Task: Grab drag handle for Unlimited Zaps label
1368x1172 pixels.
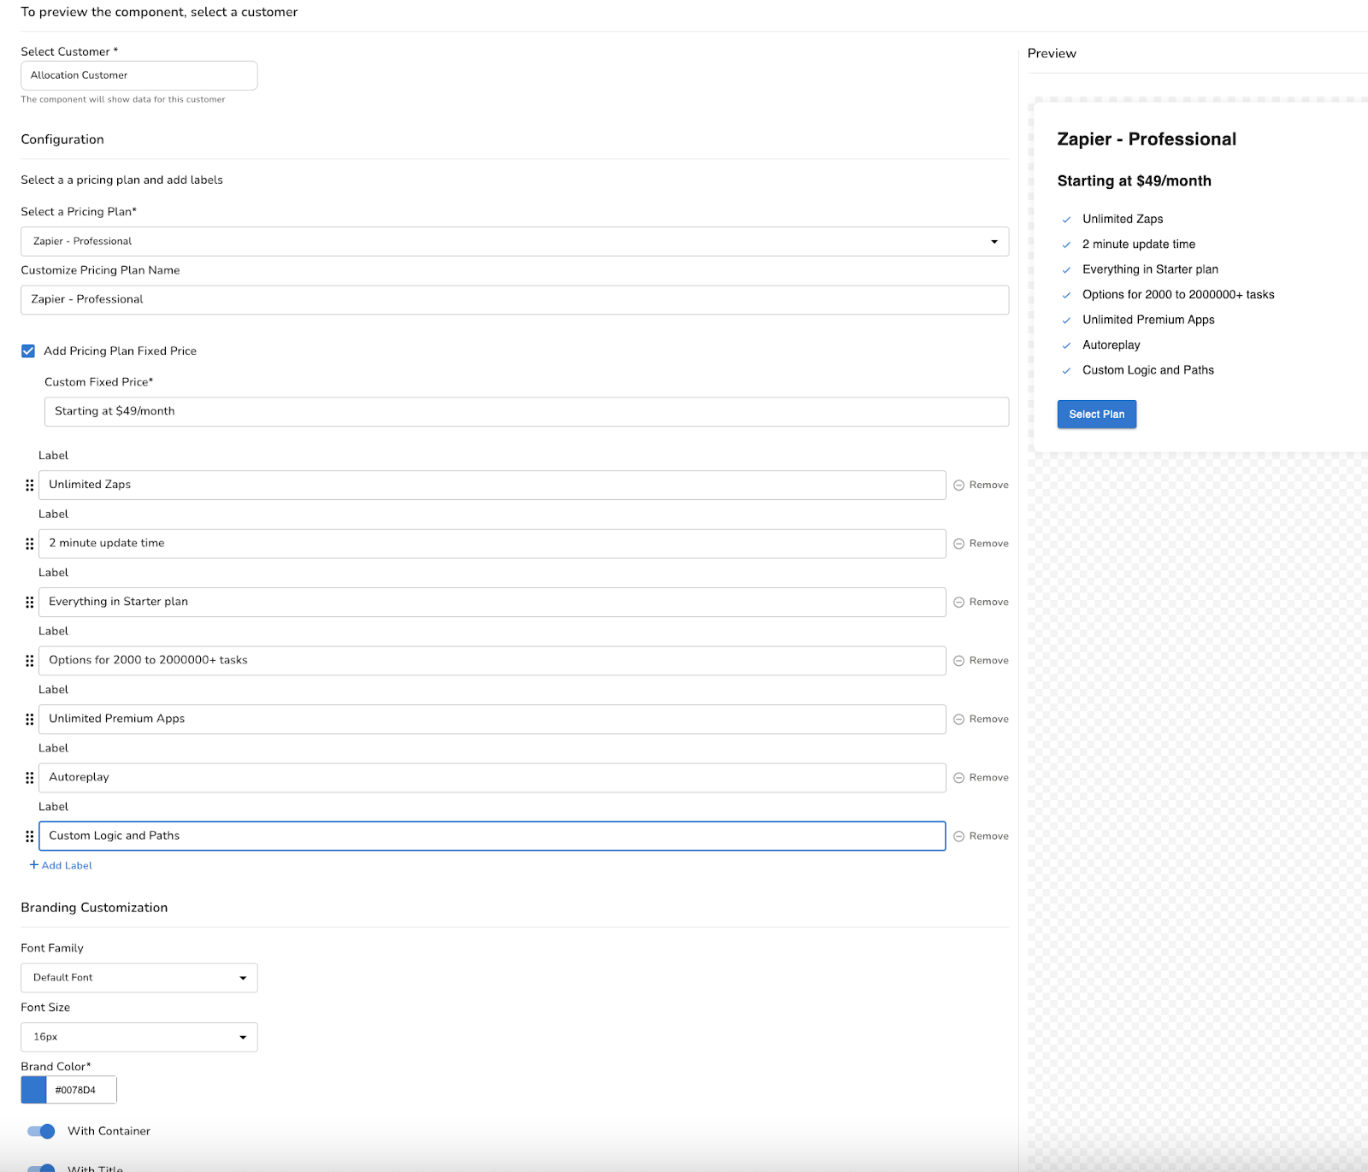Action: click(30, 486)
